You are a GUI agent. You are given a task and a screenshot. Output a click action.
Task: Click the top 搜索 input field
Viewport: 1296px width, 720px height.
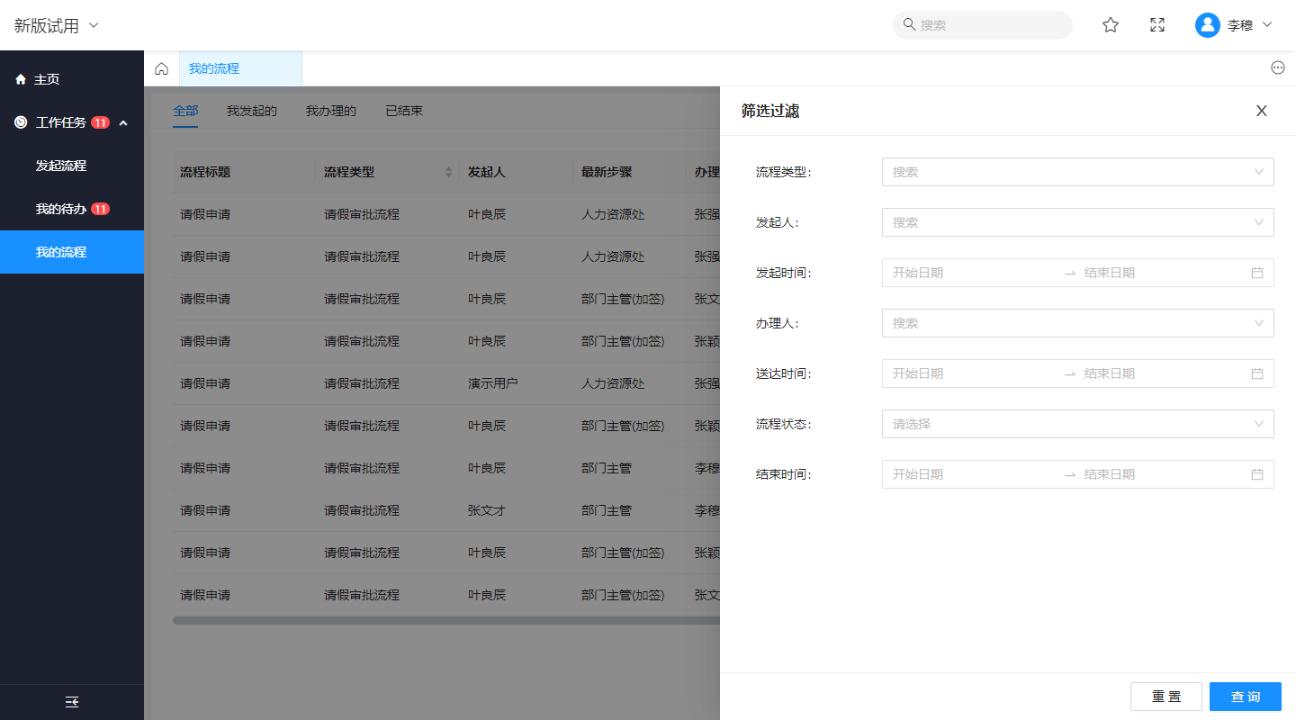[x=990, y=25]
